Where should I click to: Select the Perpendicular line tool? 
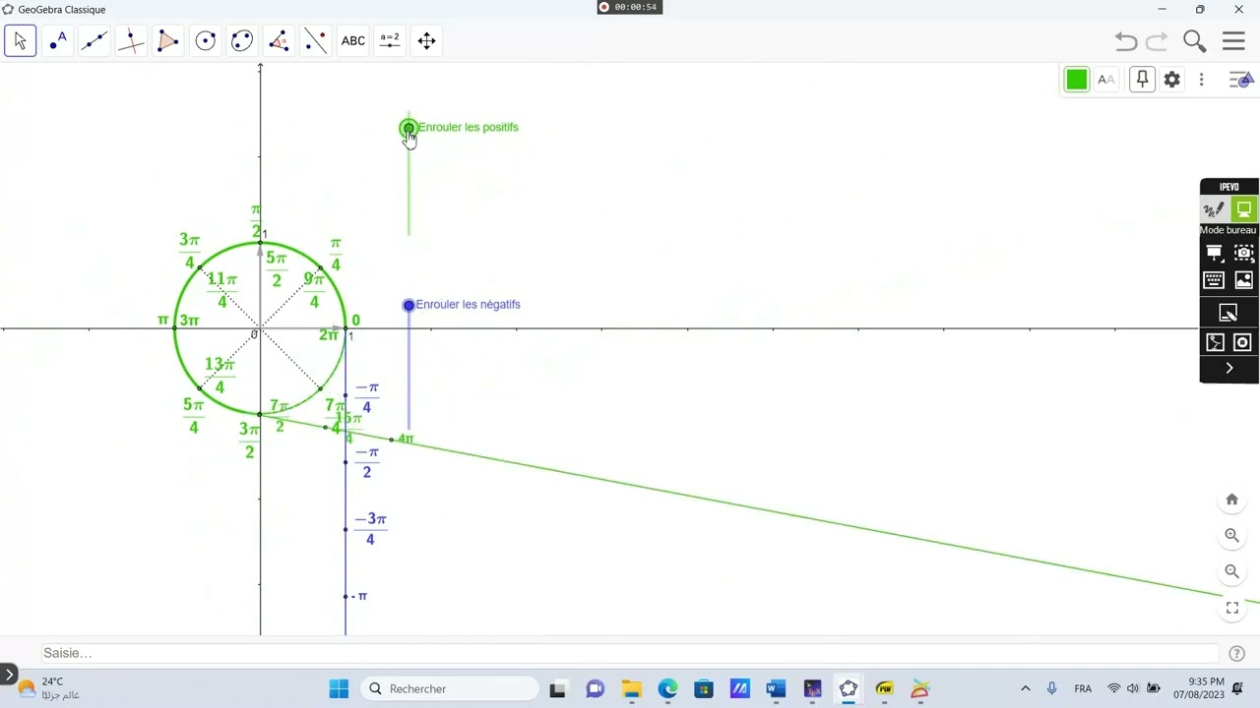[x=131, y=40]
